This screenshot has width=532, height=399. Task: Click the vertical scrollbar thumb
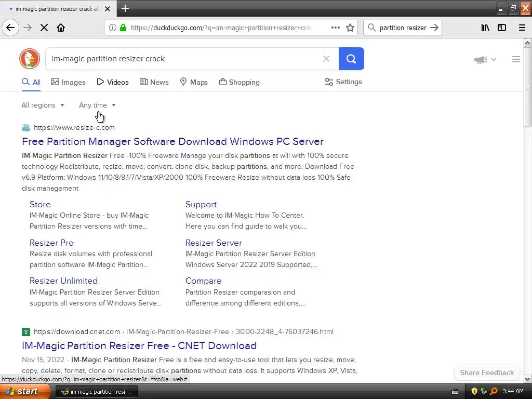527,87
